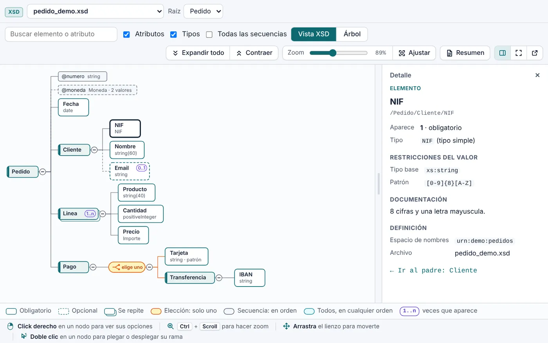Uncheck the Atributos checkbox

click(126, 34)
